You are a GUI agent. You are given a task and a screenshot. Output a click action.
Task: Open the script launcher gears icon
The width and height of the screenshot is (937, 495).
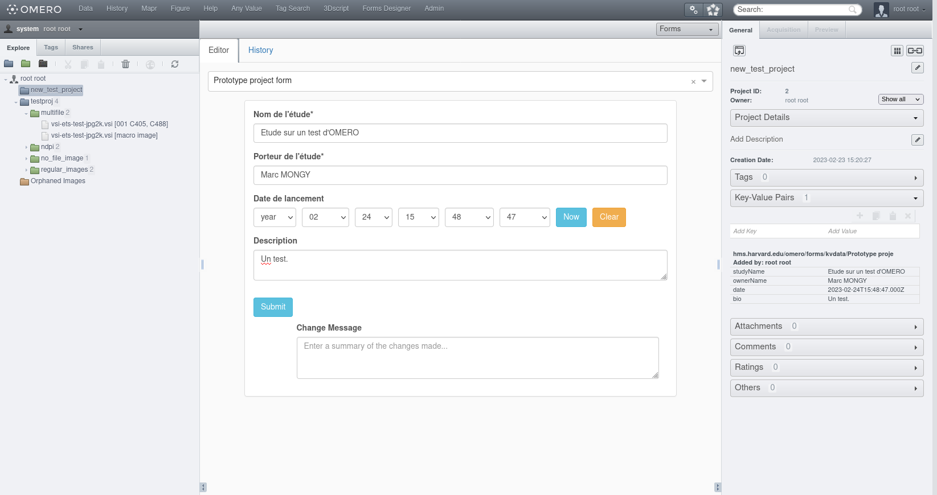click(x=694, y=10)
